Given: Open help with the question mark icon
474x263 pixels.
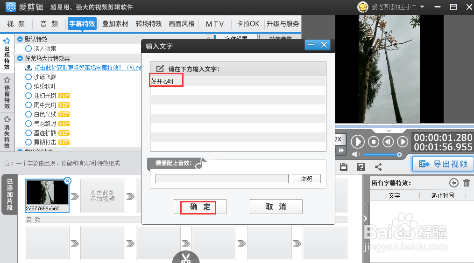Looking at the screenshot, I should pos(361,167).
